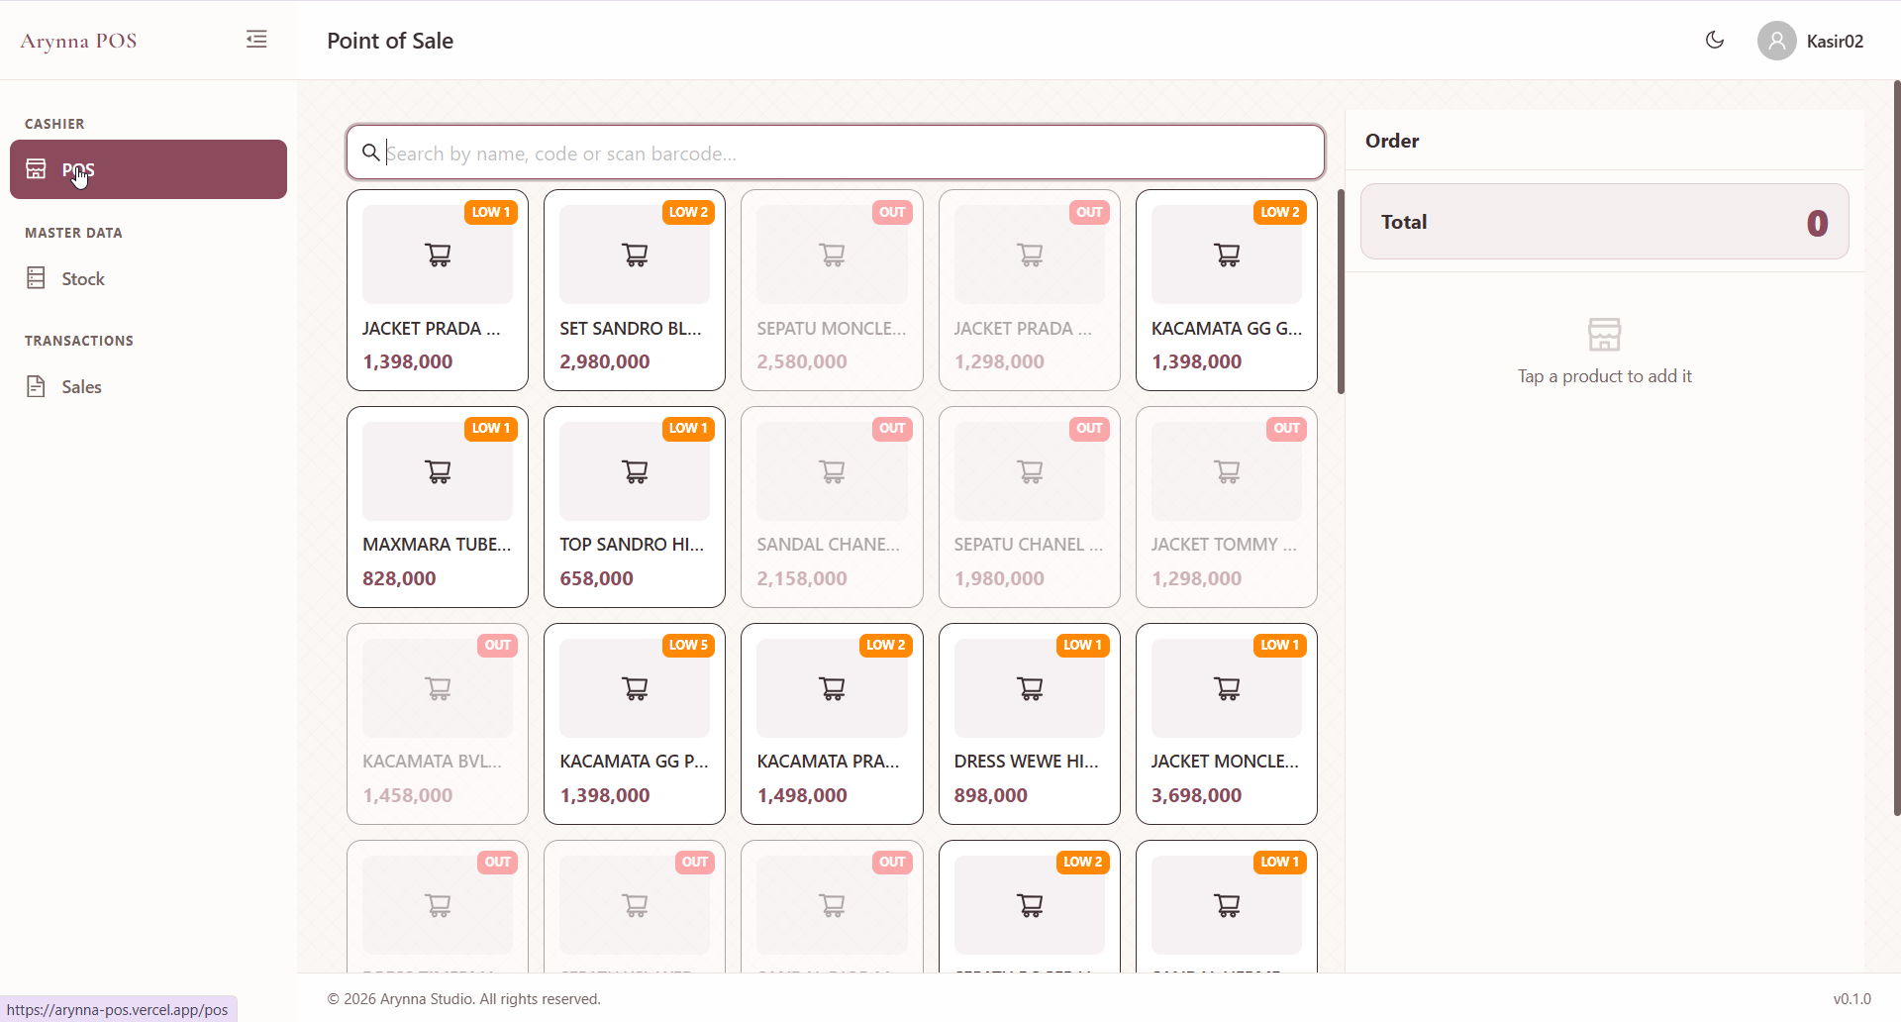
Task: Click the price 1,398,000 of KACAMATA GG P...
Action: [x=605, y=795]
